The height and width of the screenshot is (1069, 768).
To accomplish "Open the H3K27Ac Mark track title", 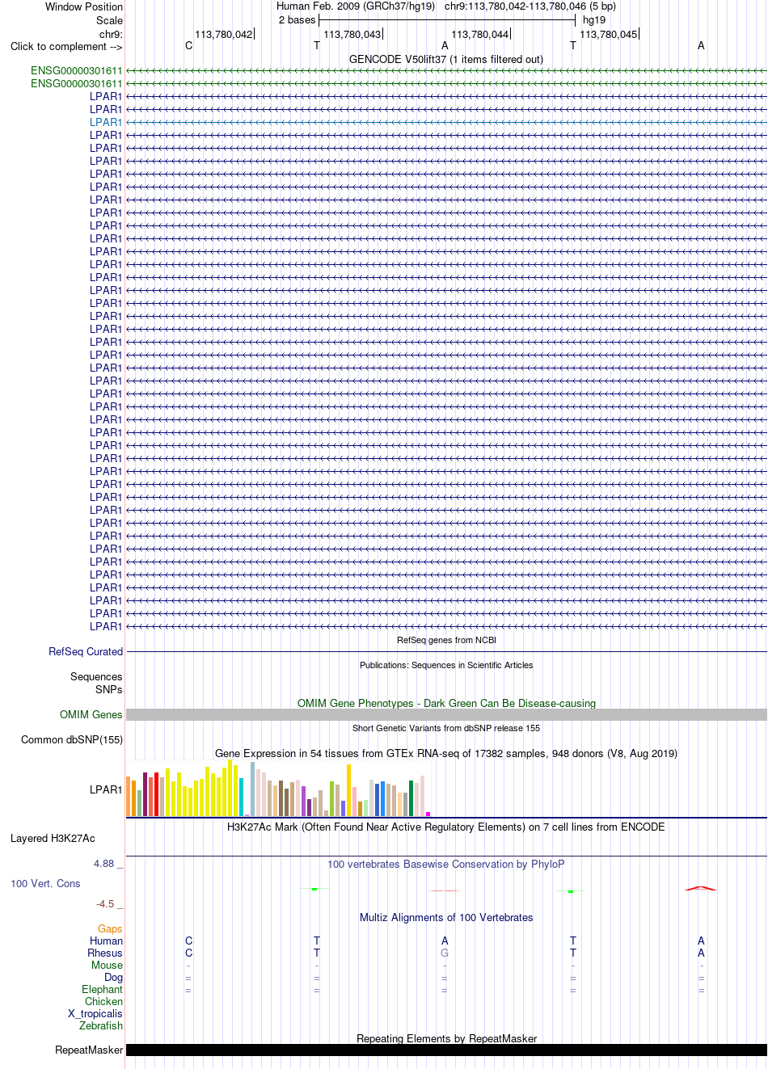I will (x=446, y=827).
